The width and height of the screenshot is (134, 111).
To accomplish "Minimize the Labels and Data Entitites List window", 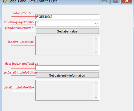I will [104, 2].
